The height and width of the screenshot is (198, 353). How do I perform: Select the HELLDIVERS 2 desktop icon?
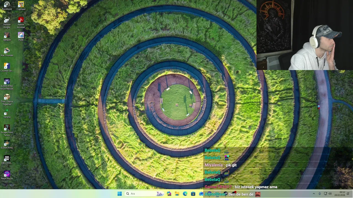[x=7, y=161]
